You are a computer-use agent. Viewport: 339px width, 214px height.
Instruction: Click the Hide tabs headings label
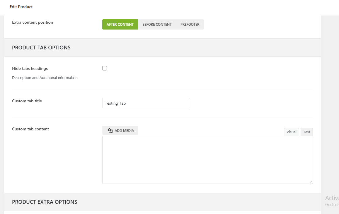tap(30, 68)
